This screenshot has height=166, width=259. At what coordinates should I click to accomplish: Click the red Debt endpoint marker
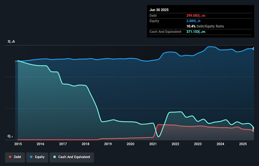[253, 130]
